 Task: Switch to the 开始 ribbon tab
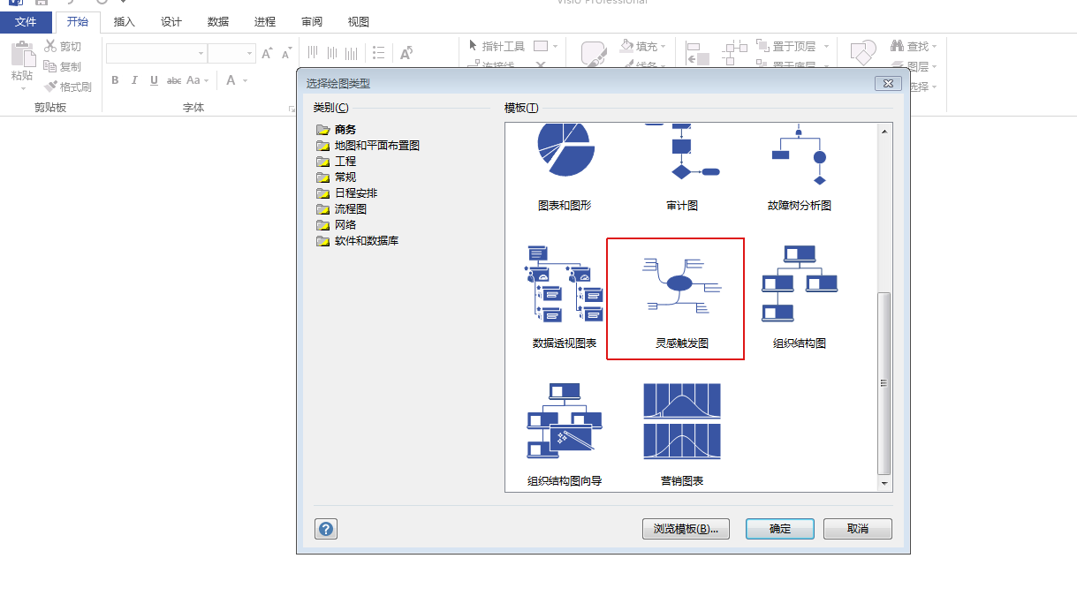tap(78, 22)
